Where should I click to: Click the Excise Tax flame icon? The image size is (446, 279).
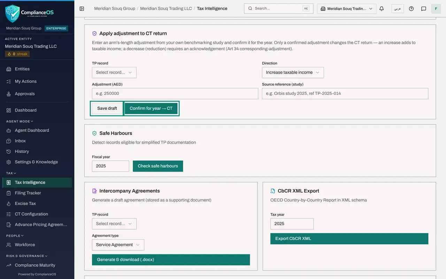(9, 203)
